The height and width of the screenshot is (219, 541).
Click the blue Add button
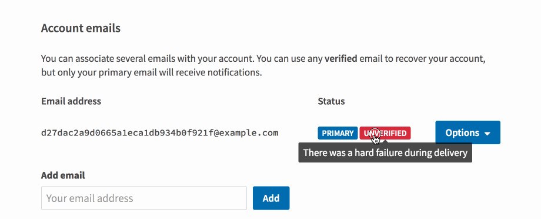pyautogui.click(x=271, y=198)
